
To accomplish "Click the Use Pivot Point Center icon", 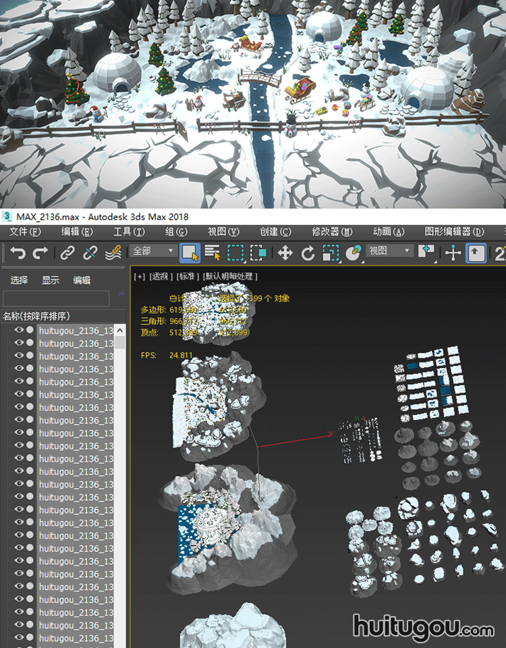I will (426, 252).
